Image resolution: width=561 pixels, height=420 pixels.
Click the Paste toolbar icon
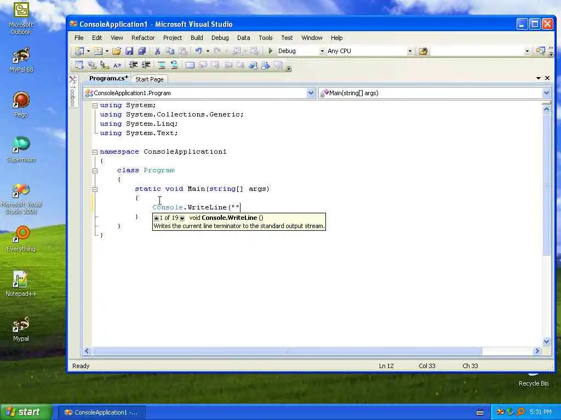[183, 51]
